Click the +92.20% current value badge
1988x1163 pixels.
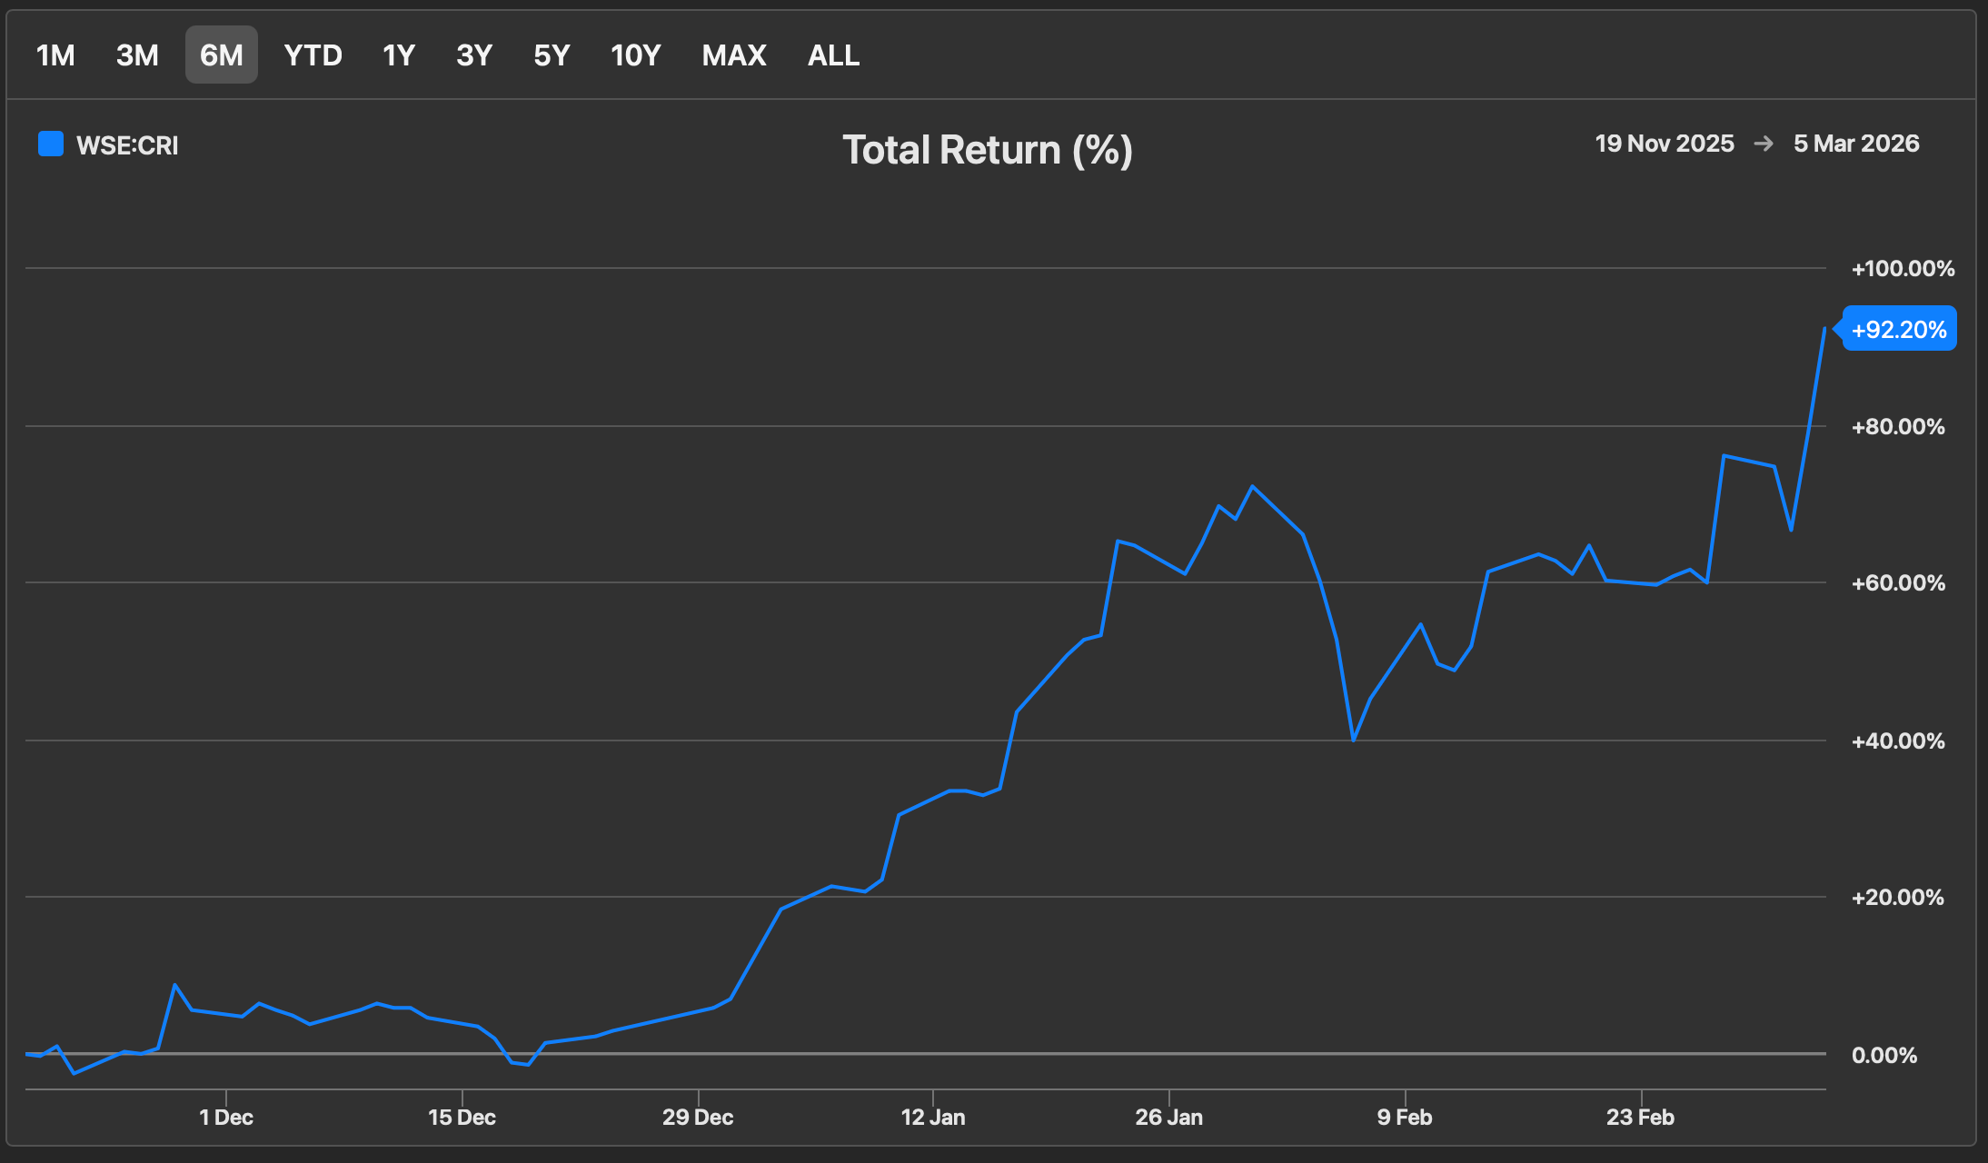coord(1898,329)
